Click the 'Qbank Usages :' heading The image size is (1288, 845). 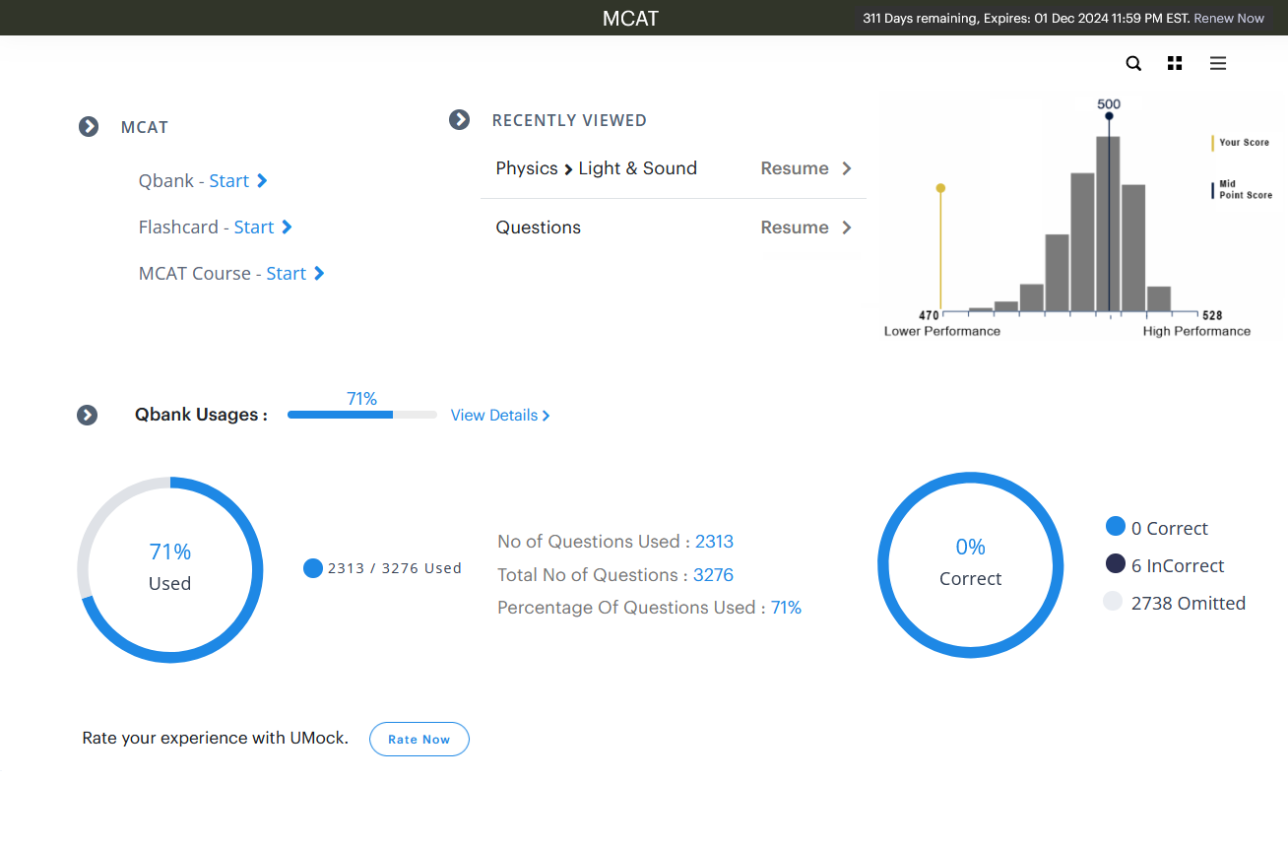201,415
